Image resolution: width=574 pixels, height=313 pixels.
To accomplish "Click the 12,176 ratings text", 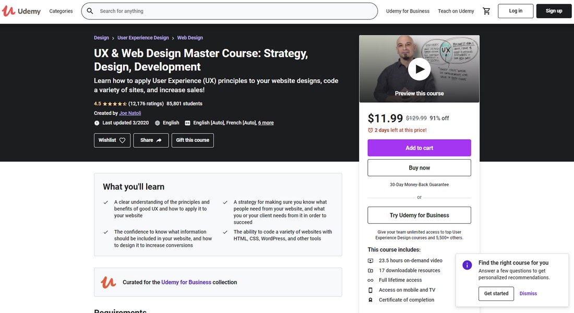I will [x=146, y=104].
